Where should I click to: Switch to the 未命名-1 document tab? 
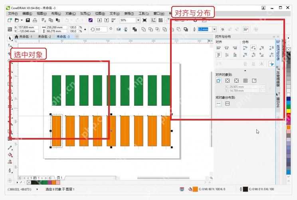pyautogui.click(x=26, y=37)
